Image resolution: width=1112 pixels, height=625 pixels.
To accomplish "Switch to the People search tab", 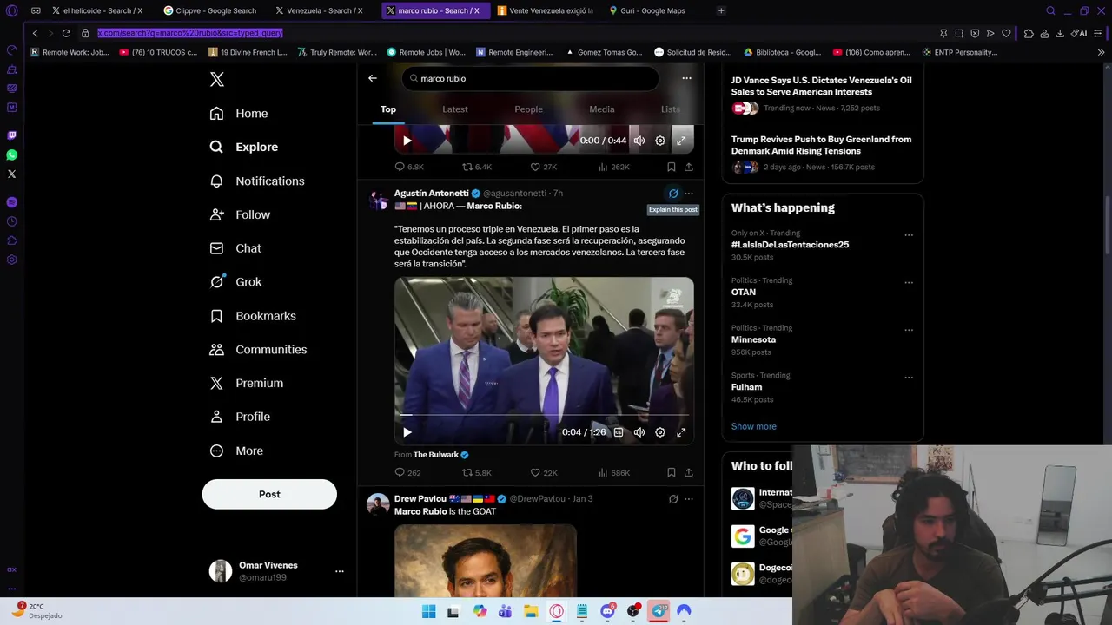I will tap(528, 109).
